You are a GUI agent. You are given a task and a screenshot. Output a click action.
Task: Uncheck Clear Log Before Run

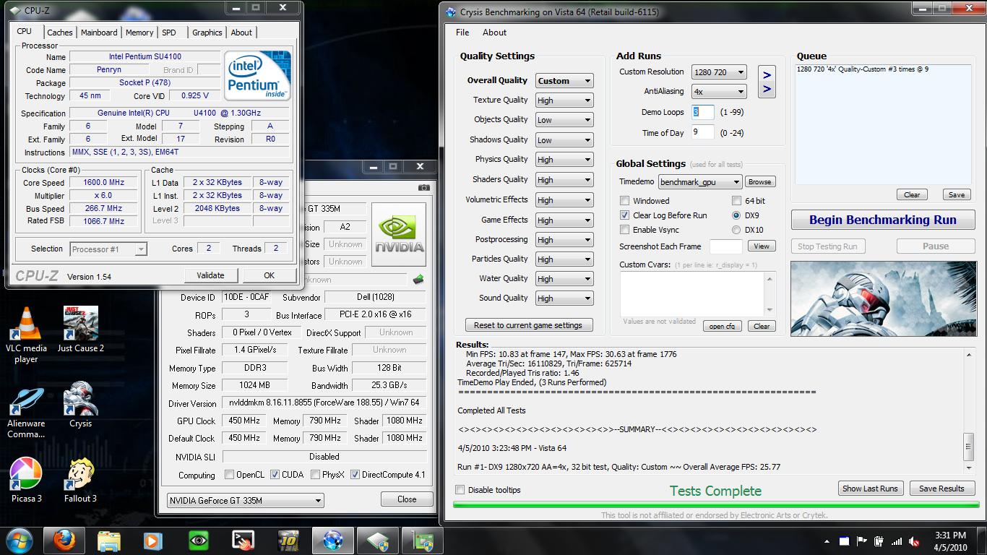click(x=625, y=215)
